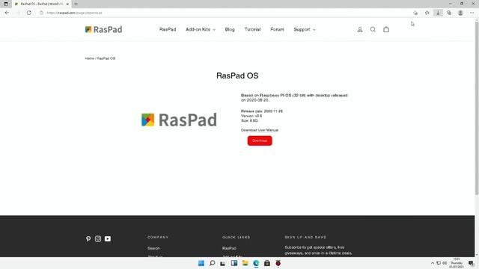Open the browser profile avatar icon

click(460, 13)
